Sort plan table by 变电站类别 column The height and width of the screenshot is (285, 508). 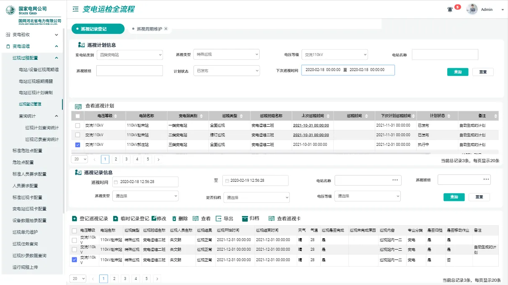pyautogui.click(x=201, y=116)
